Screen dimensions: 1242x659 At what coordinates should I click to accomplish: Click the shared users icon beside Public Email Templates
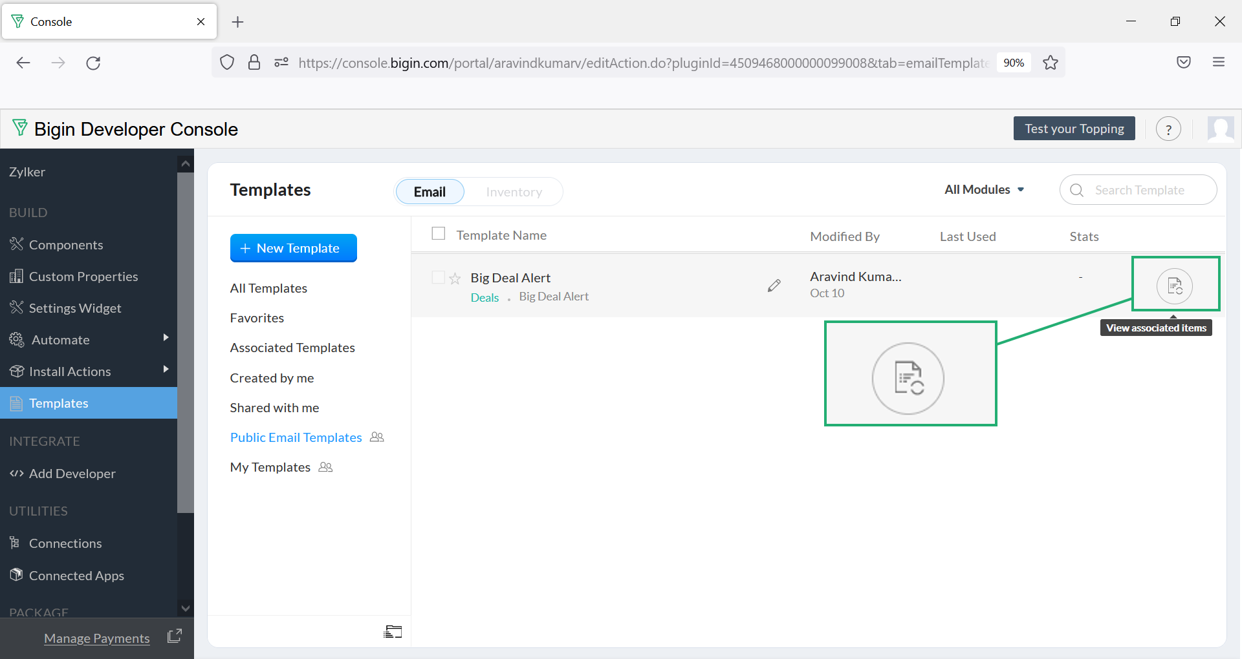pos(377,437)
